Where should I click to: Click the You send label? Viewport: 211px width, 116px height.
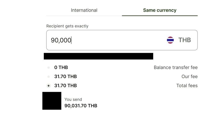tap(73, 100)
